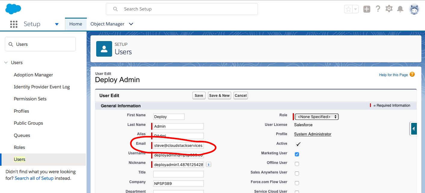Click the Salesforce user license value
Screen dimensions: 425x193
303,125
